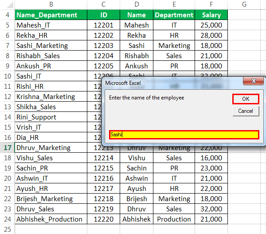Click Name cell Mahesh
This screenshot has height=234, width=266.
[x=137, y=25]
